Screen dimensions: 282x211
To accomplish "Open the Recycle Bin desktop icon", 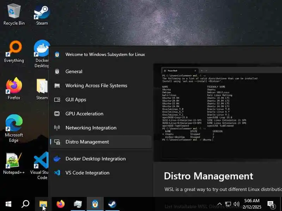I will (x=14, y=15).
